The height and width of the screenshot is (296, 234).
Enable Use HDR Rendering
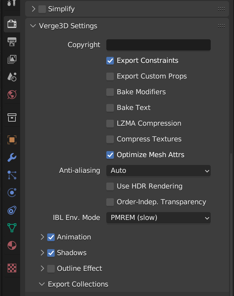click(110, 186)
